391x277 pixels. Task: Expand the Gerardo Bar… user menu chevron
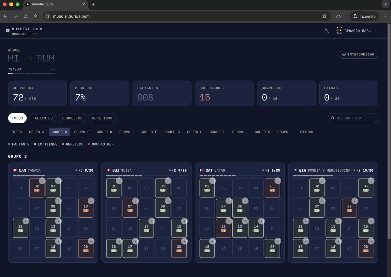[376, 31]
